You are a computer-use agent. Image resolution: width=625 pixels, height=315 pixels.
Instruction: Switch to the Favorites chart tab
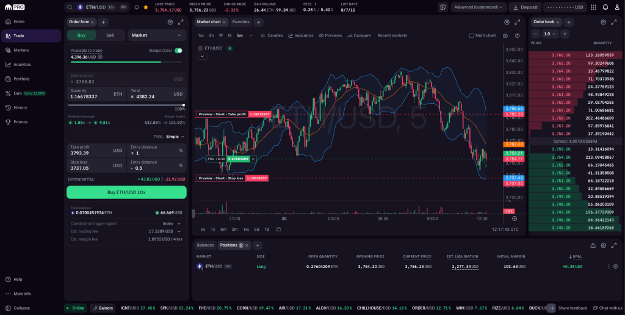click(x=240, y=22)
